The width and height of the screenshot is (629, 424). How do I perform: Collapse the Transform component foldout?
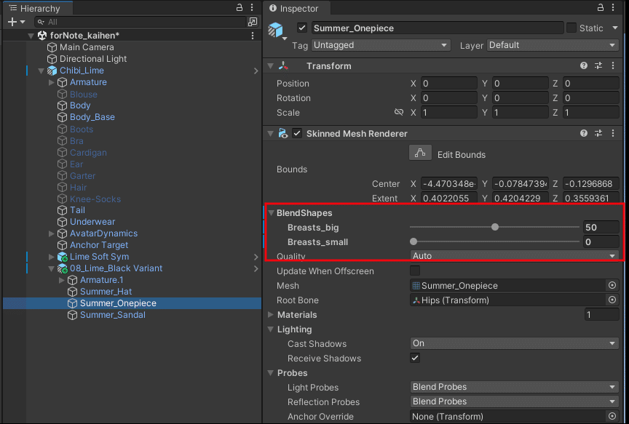pyautogui.click(x=271, y=65)
